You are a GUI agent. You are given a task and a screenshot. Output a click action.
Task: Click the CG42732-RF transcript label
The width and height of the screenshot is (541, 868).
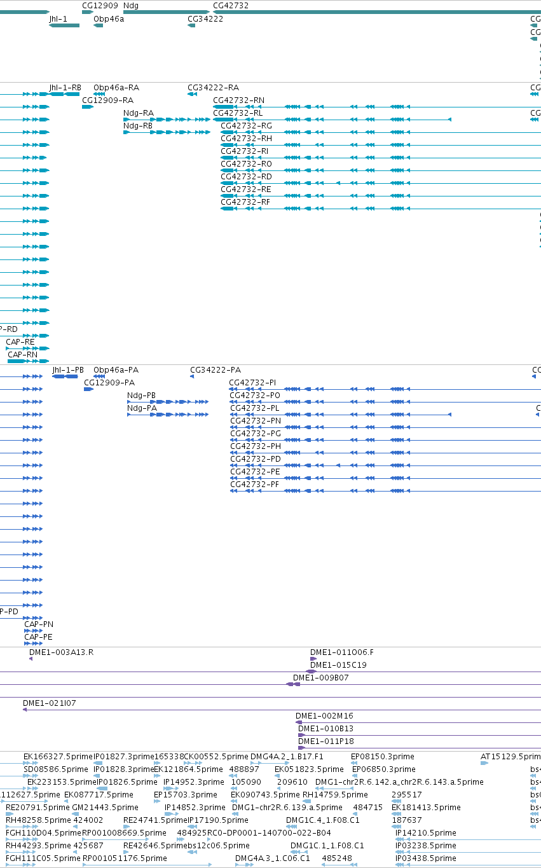[x=245, y=202]
